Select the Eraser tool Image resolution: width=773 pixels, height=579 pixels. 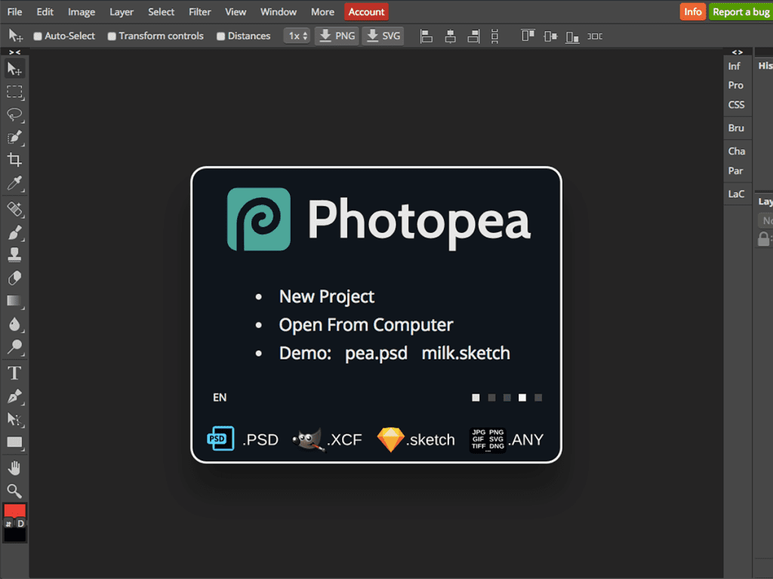click(14, 277)
